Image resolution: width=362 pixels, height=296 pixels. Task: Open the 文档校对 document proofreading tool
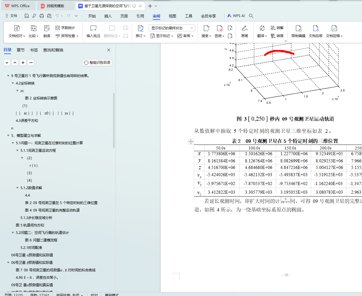pos(17,32)
